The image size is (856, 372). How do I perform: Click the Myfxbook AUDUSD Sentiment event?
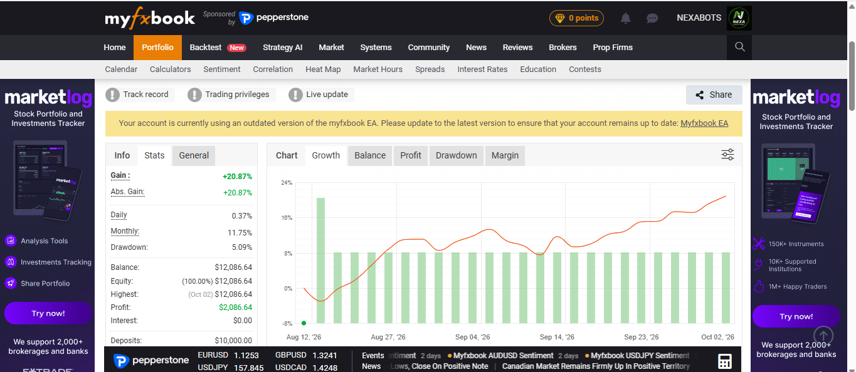coord(504,356)
